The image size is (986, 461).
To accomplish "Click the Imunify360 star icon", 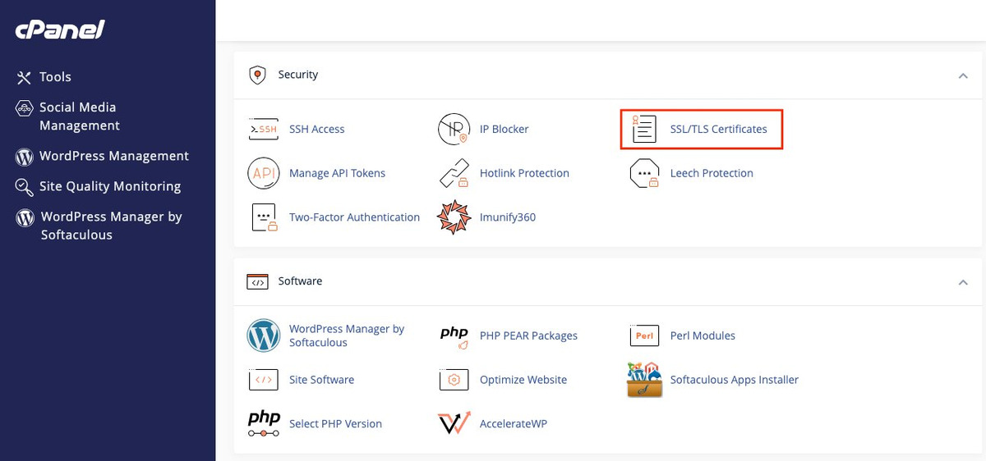I will [x=454, y=217].
